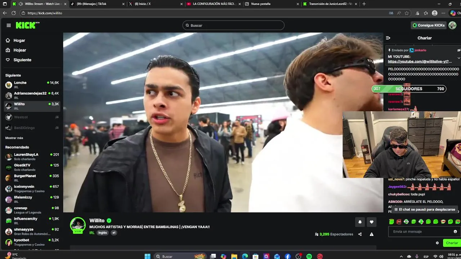Mute the Willito Stream tab audio
This screenshot has height=259, width=461.
pos(21,4)
